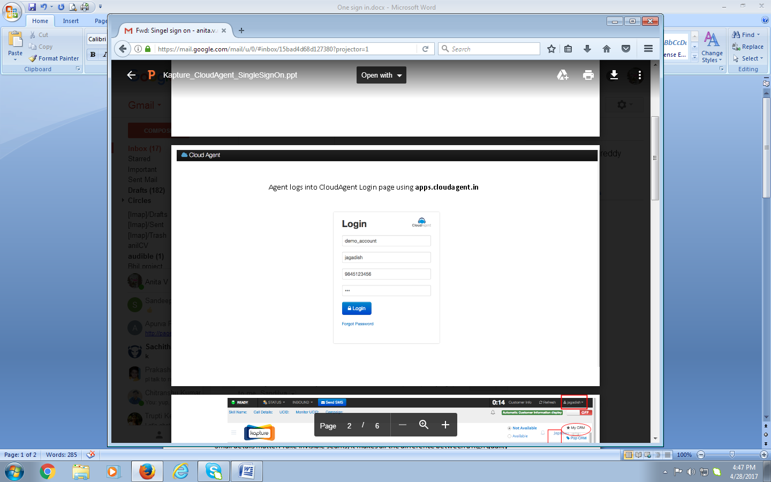Go back using Firefox back arrow
This screenshot has height=482, width=771.
(x=123, y=49)
